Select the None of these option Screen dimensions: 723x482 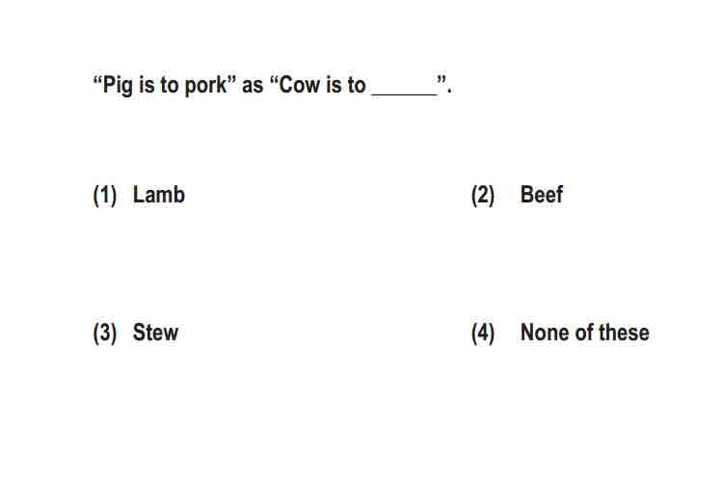click(585, 333)
